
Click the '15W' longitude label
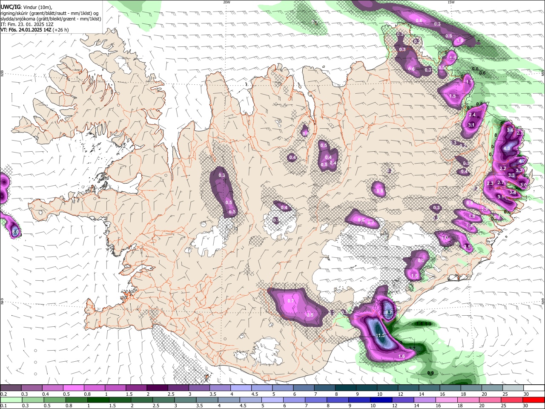coord(450,2)
